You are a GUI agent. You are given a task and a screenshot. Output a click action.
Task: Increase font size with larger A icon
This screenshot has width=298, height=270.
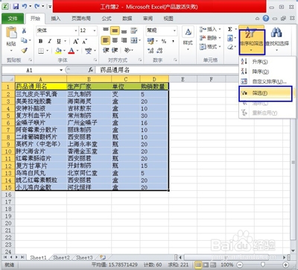[x=75, y=42]
